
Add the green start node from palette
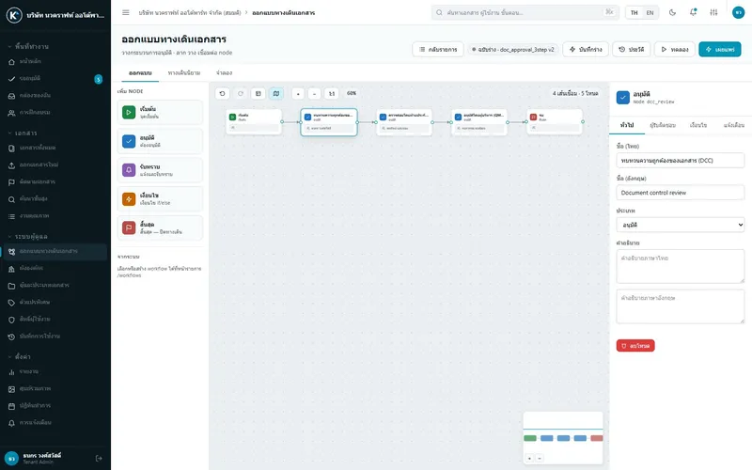coord(160,113)
